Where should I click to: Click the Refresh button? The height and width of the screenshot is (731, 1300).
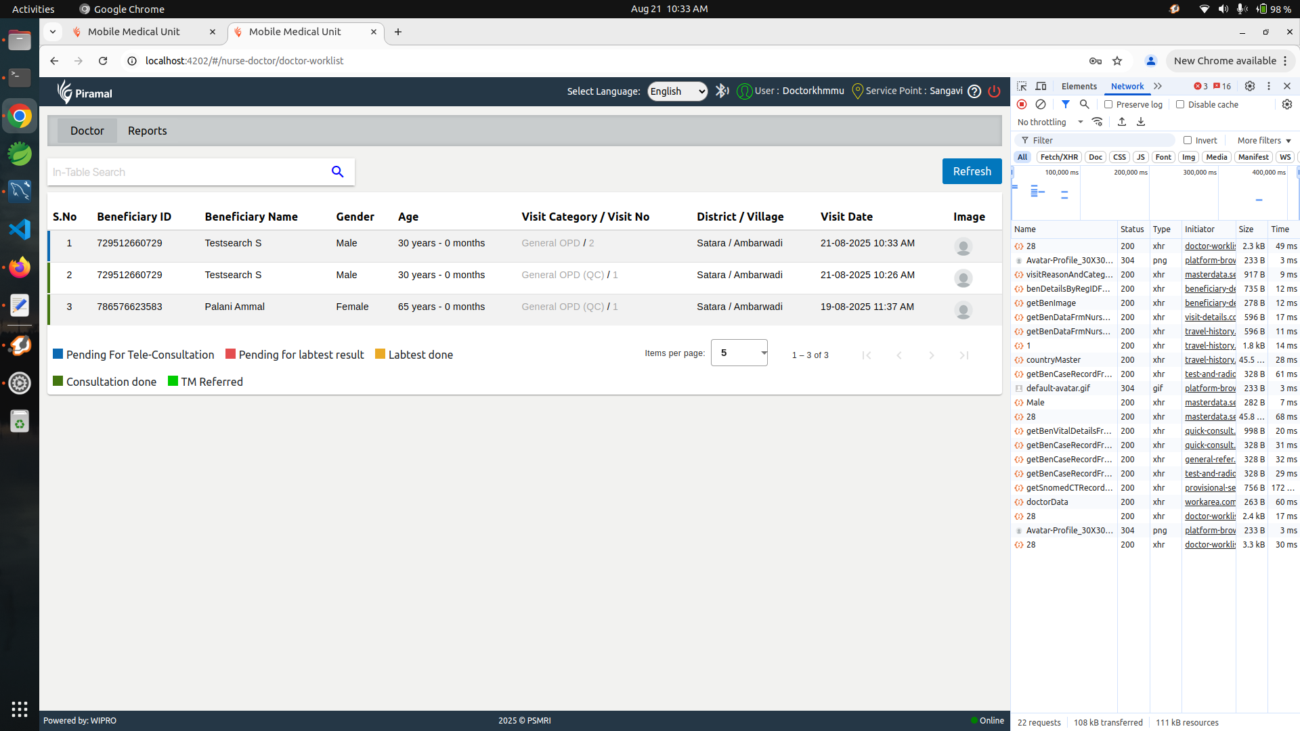972,171
